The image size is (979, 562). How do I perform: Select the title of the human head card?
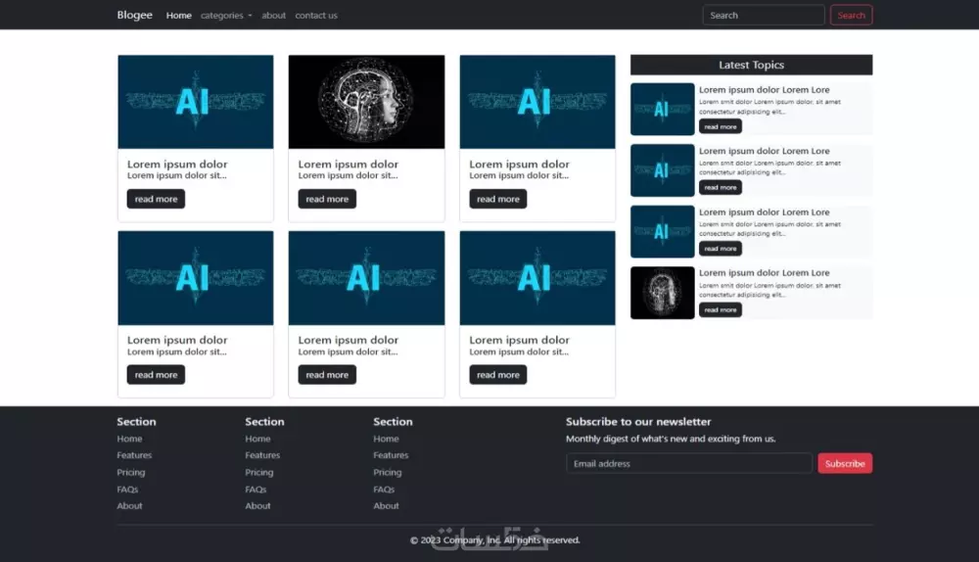[x=348, y=164]
